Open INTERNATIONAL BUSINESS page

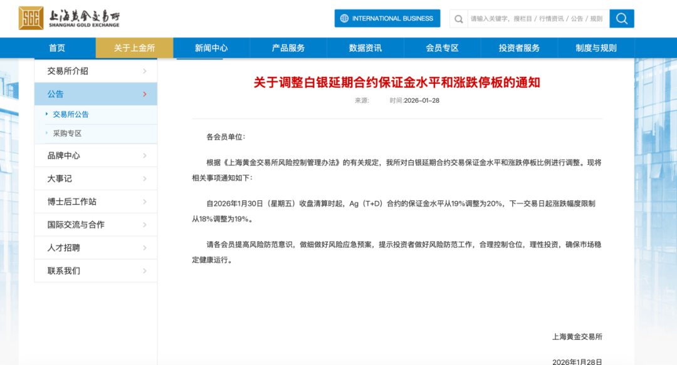pos(387,18)
